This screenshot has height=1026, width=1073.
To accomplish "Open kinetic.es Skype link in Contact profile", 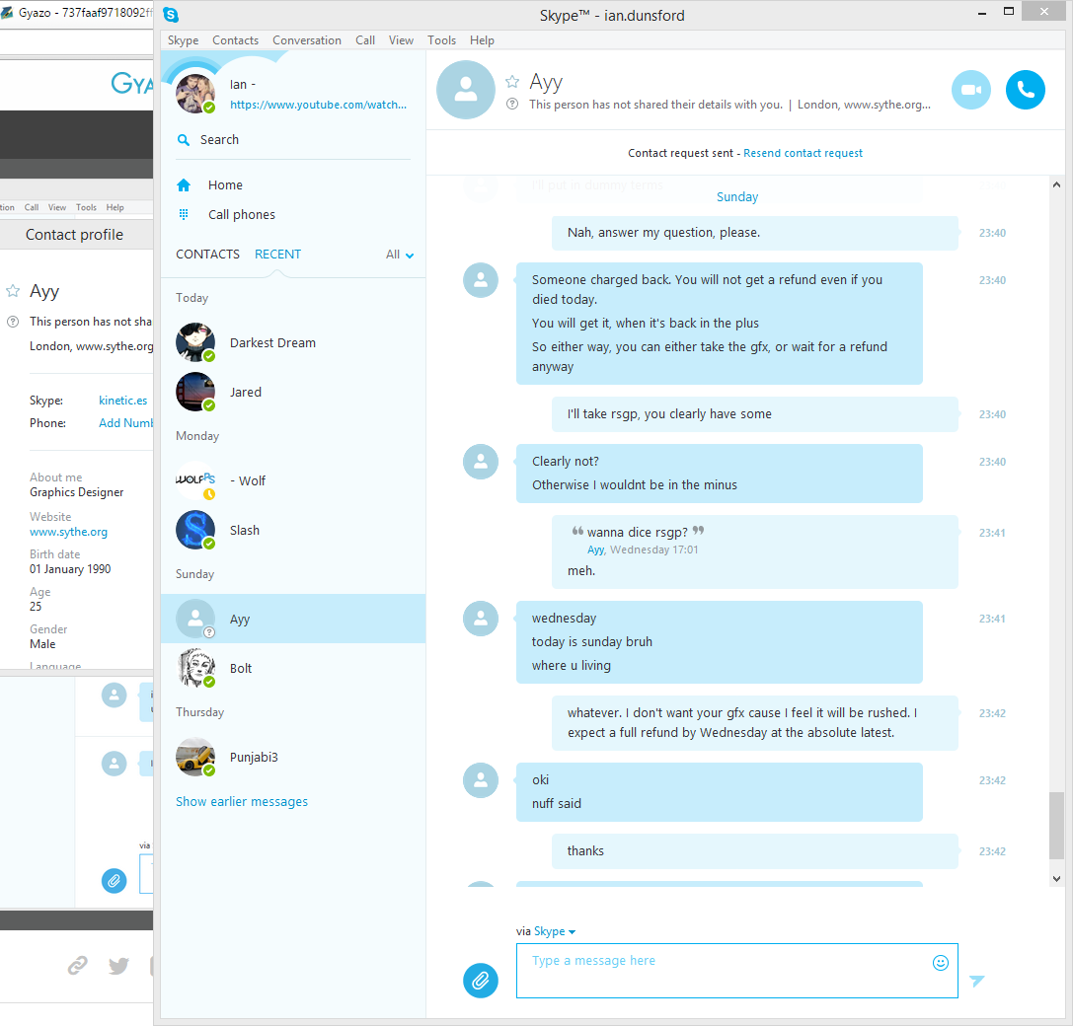I will tap(123, 401).
